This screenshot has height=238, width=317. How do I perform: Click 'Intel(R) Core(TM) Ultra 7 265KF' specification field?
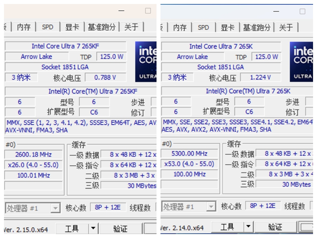[80, 91]
